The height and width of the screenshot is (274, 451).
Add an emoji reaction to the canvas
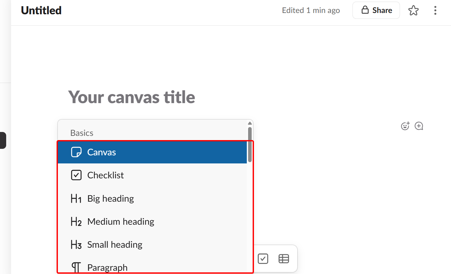coord(405,126)
